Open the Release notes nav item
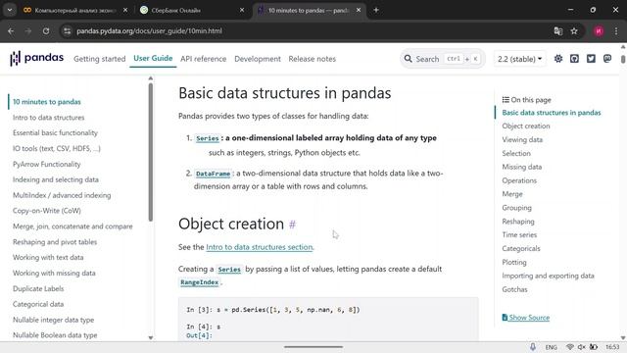 click(313, 59)
